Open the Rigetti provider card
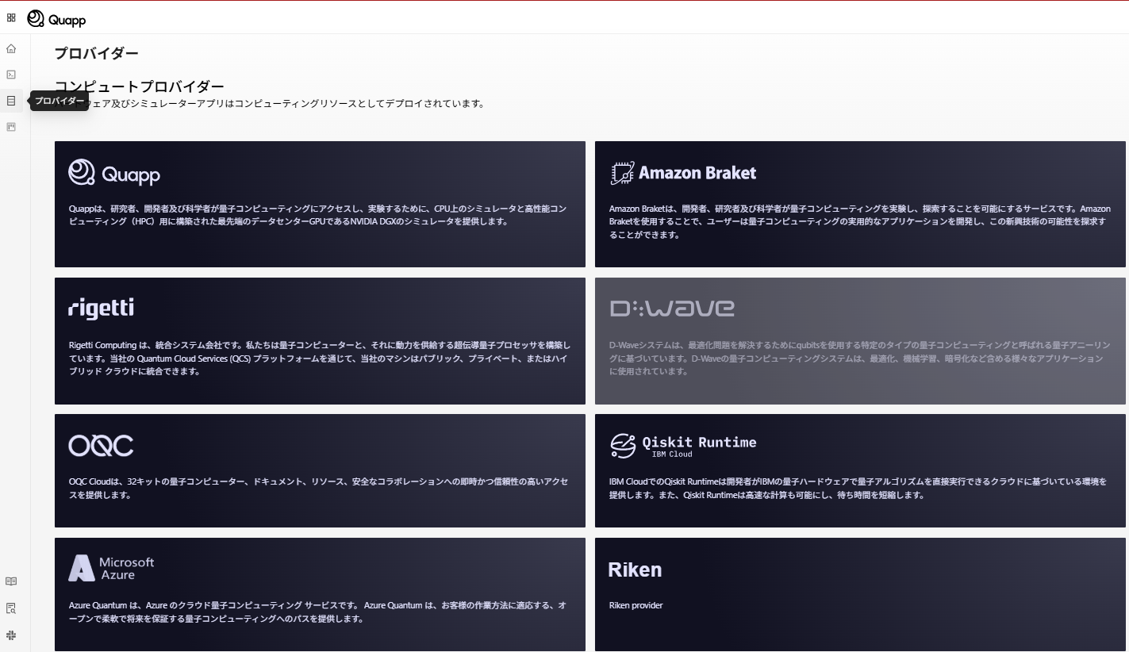Viewport: 1129px width, 652px height. (320, 340)
